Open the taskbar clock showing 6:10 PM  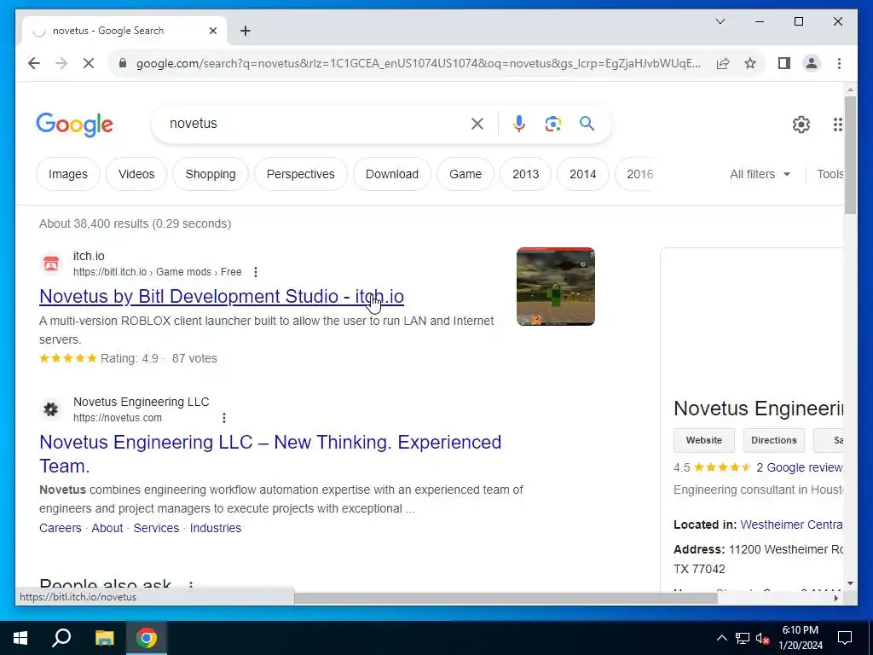coord(801,638)
